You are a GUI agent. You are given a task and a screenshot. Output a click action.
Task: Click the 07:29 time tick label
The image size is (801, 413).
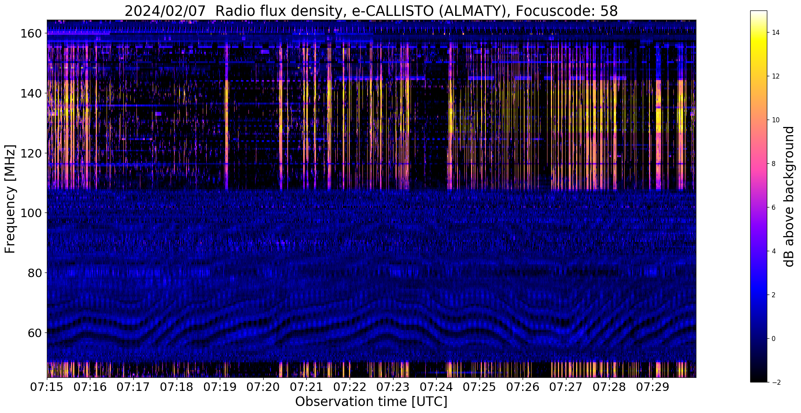pyautogui.click(x=653, y=387)
